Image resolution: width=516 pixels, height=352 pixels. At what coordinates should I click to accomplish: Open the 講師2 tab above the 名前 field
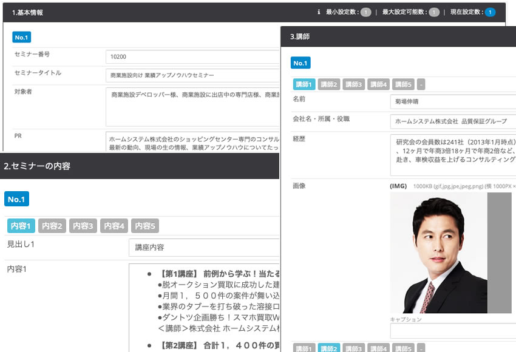[x=329, y=84]
